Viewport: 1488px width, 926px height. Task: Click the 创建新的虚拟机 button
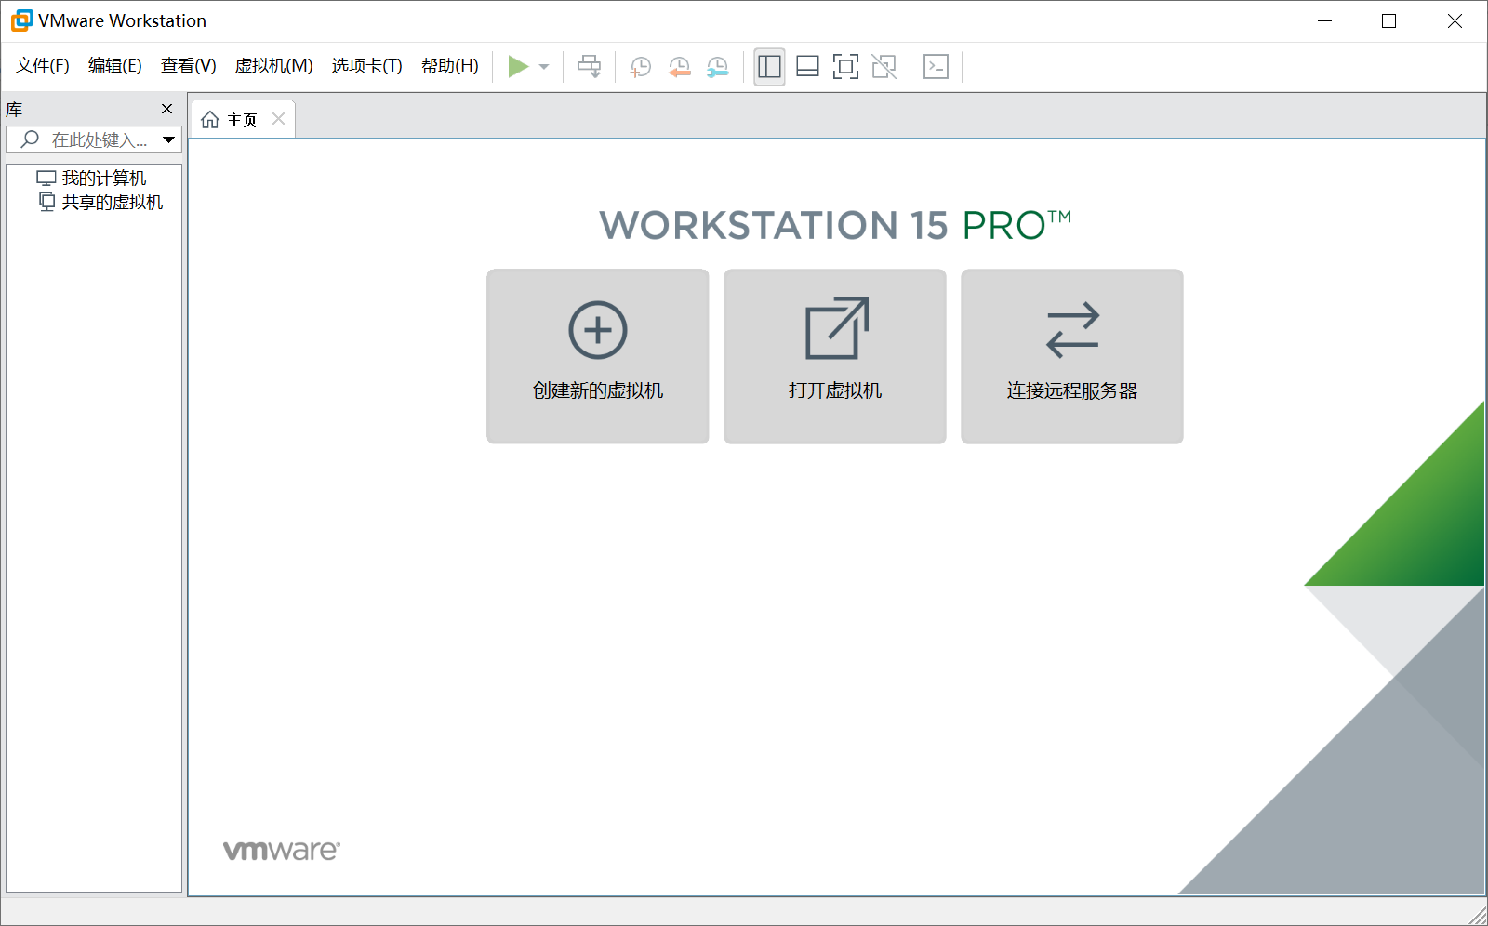(x=598, y=356)
